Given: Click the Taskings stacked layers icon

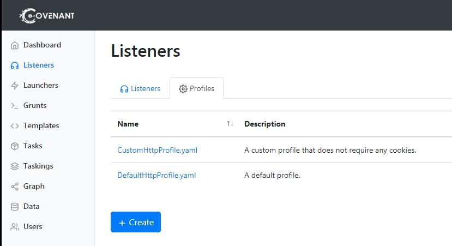Looking at the screenshot, I should 15,166.
